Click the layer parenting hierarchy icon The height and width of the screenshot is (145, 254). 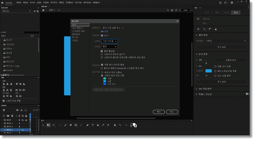tap(21, 110)
